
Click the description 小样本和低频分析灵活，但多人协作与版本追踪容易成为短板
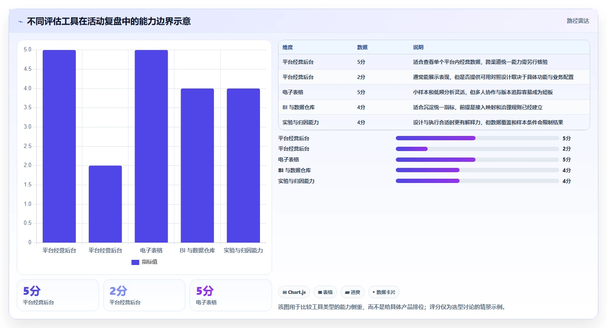(x=483, y=92)
